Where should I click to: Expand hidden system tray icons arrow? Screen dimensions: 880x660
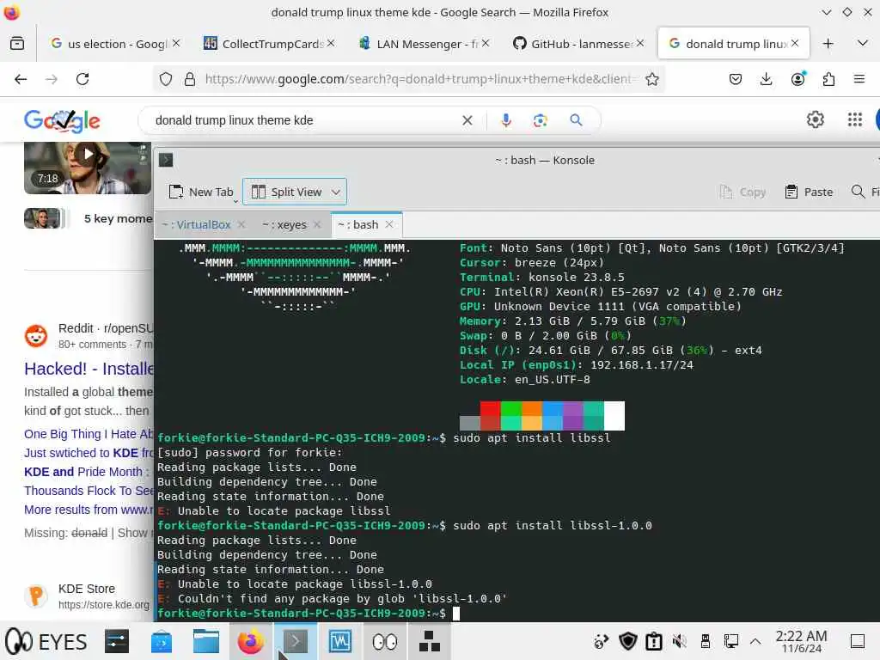point(755,641)
